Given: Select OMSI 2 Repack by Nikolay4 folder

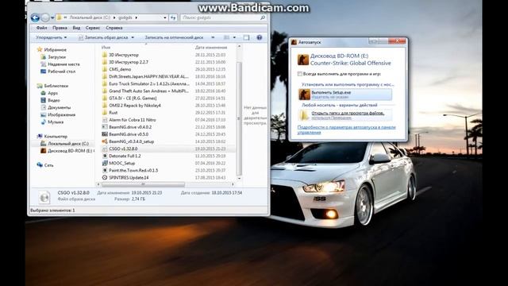Looking at the screenshot, I should pos(135,106).
